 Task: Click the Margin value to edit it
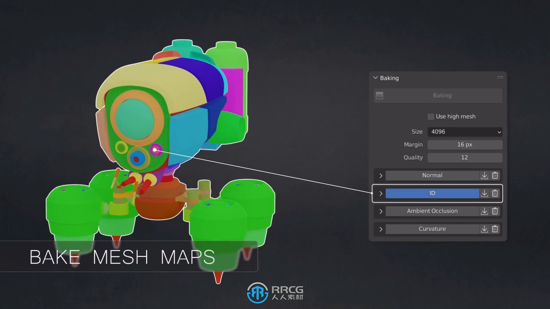tap(464, 144)
